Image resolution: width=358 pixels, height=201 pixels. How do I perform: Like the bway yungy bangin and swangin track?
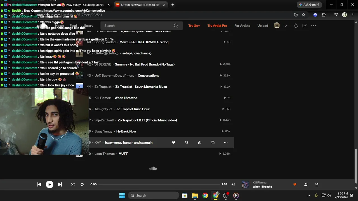173,142
